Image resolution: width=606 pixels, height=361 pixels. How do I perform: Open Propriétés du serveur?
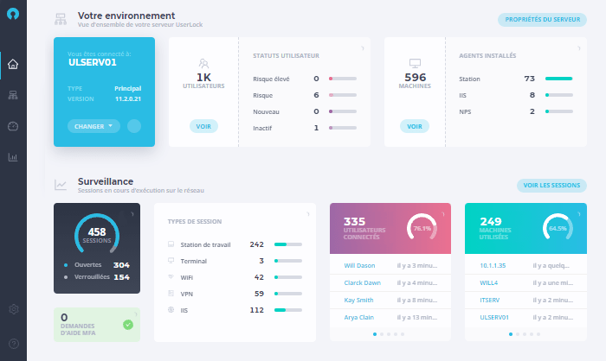point(542,20)
